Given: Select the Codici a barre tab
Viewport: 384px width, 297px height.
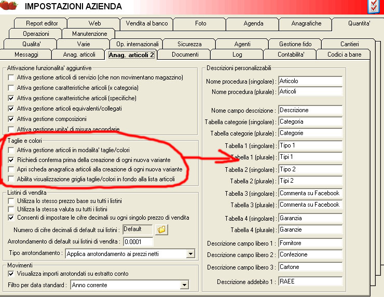Looking at the screenshot, I should click(344, 55).
